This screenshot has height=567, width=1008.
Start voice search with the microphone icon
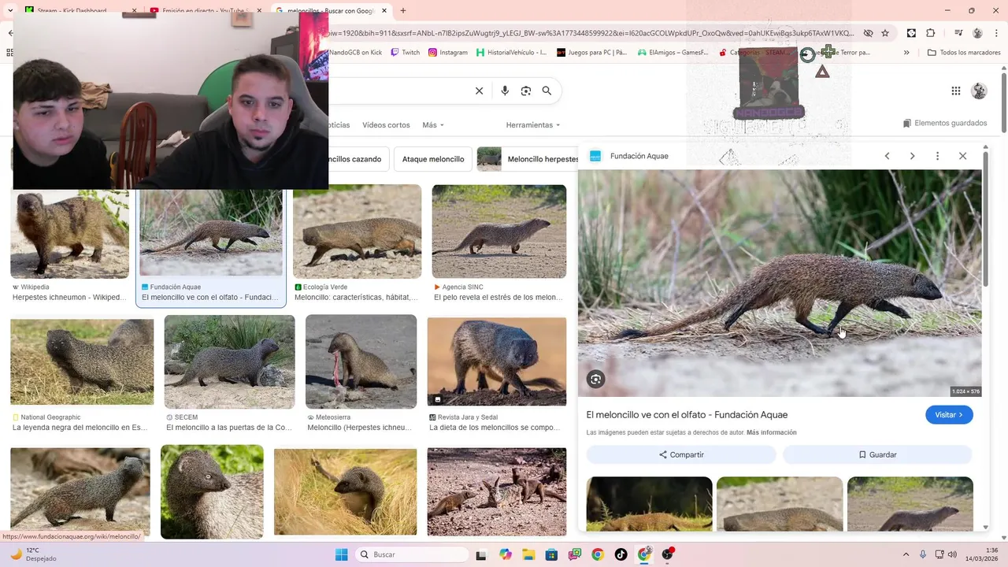(x=505, y=91)
